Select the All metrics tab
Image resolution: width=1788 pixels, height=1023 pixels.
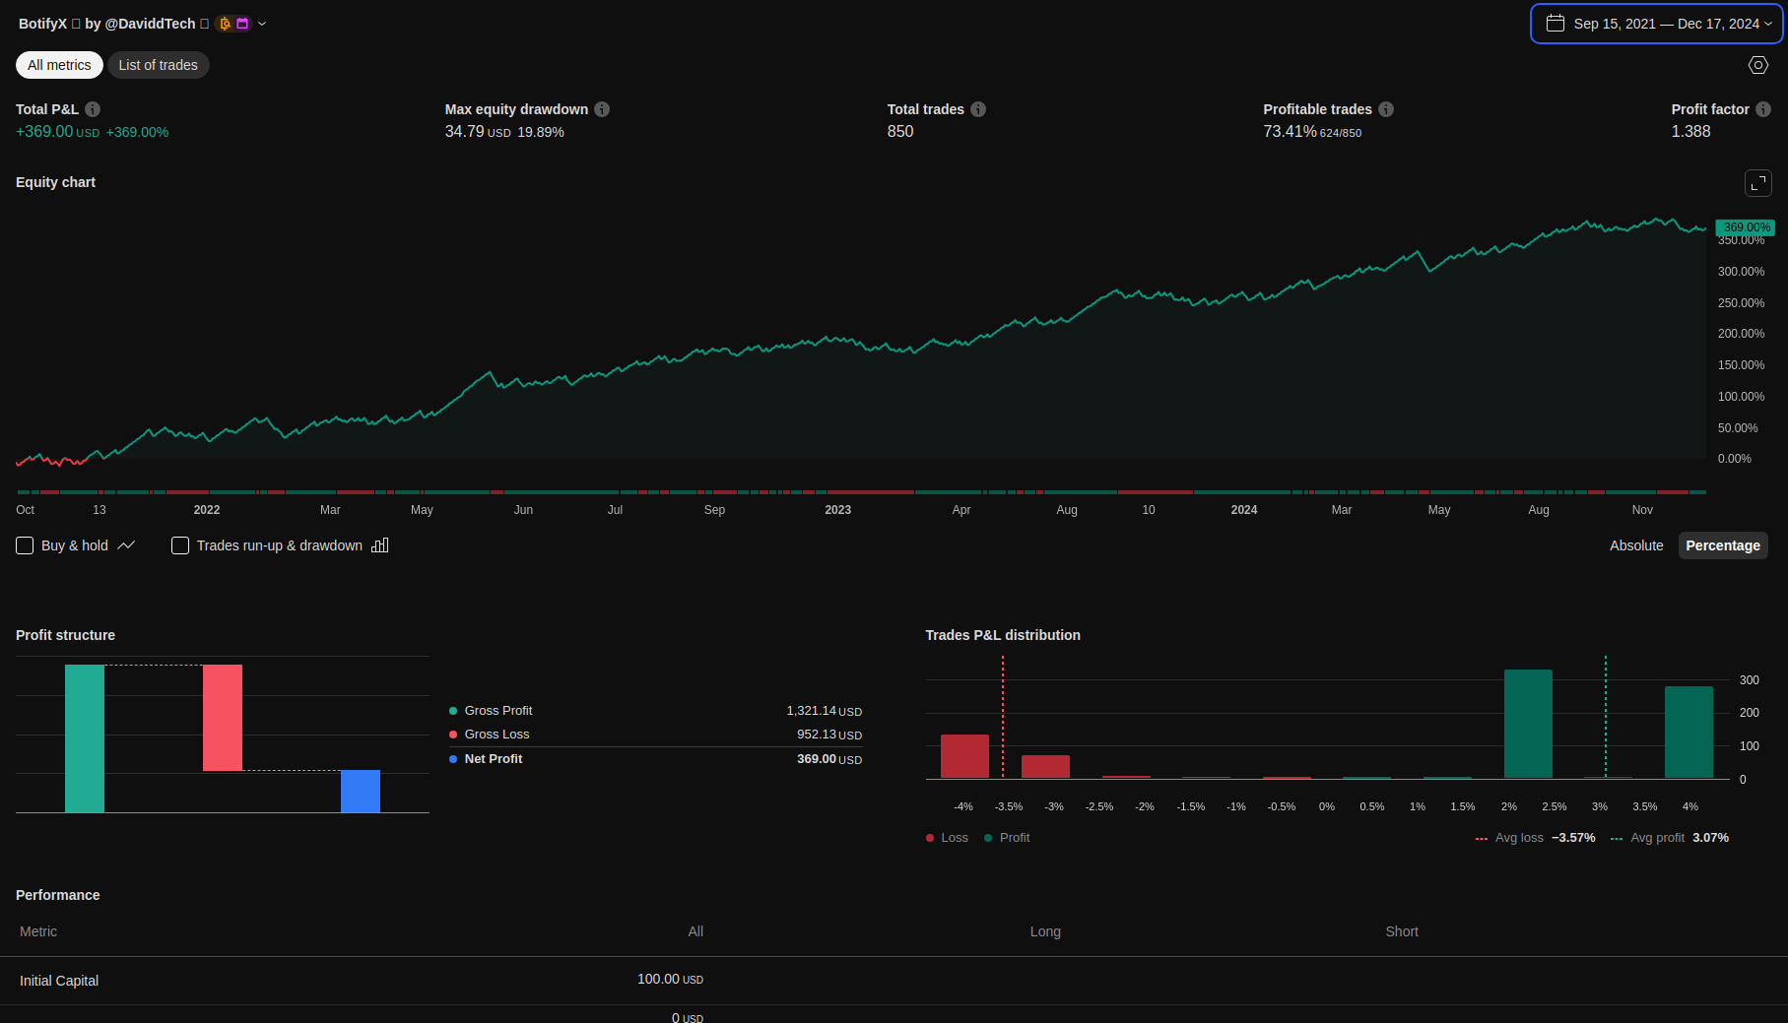[59, 65]
